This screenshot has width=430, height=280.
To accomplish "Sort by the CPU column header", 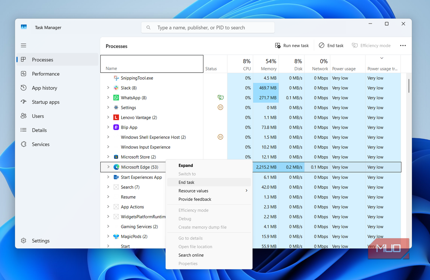I will coord(240,64).
